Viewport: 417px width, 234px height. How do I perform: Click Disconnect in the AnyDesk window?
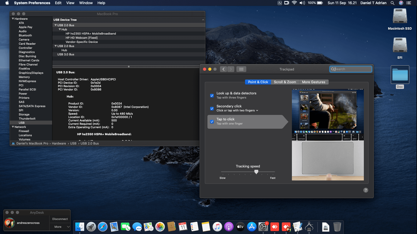[x=60, y=219]
